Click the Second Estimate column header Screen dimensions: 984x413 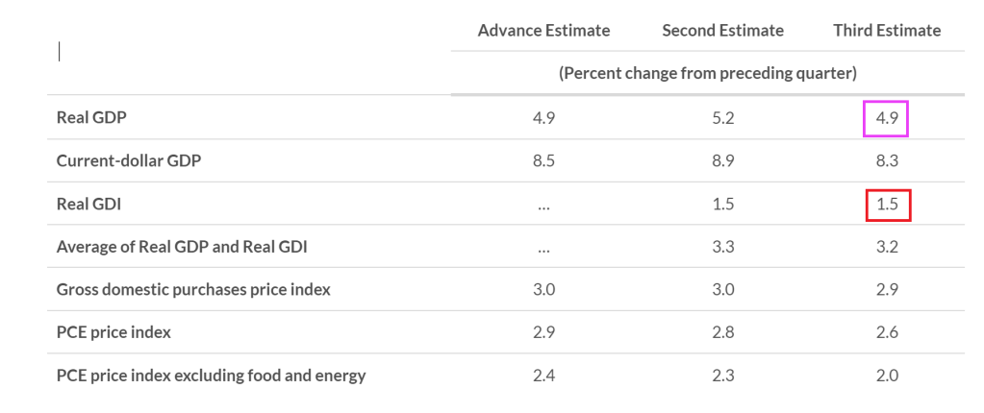coord(722,30)
